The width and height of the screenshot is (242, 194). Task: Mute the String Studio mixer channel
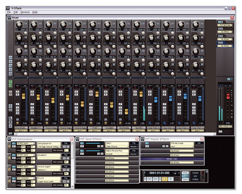tap(17, 92)
